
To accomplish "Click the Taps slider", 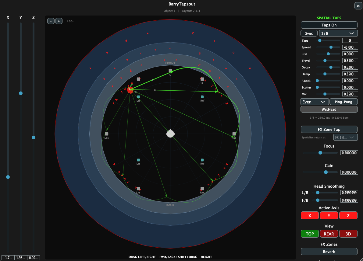I will click(x=328, y=40).
